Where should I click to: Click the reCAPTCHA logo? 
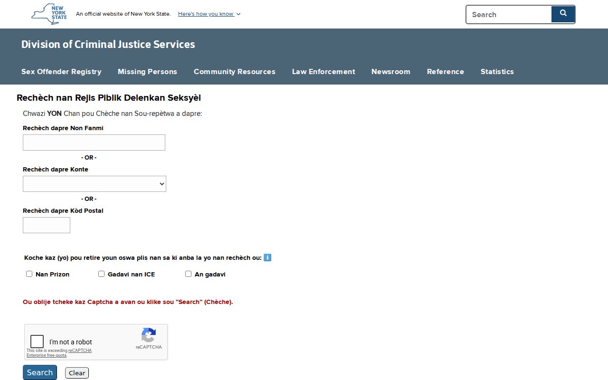[149, 335]
